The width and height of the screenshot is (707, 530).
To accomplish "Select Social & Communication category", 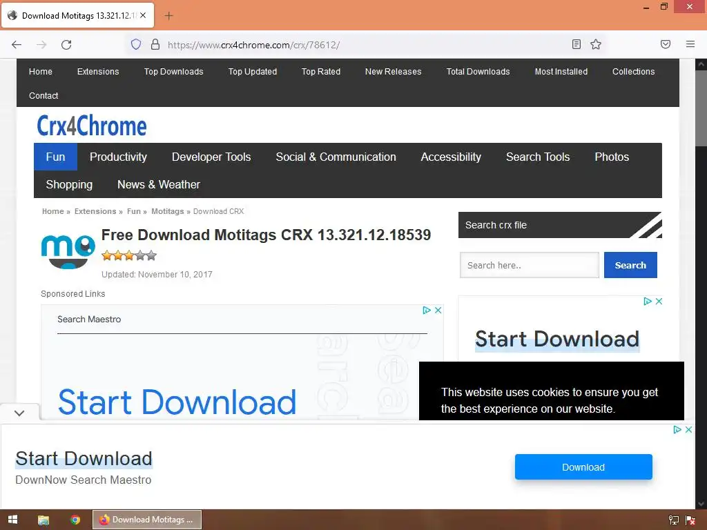I will [336, 157].
